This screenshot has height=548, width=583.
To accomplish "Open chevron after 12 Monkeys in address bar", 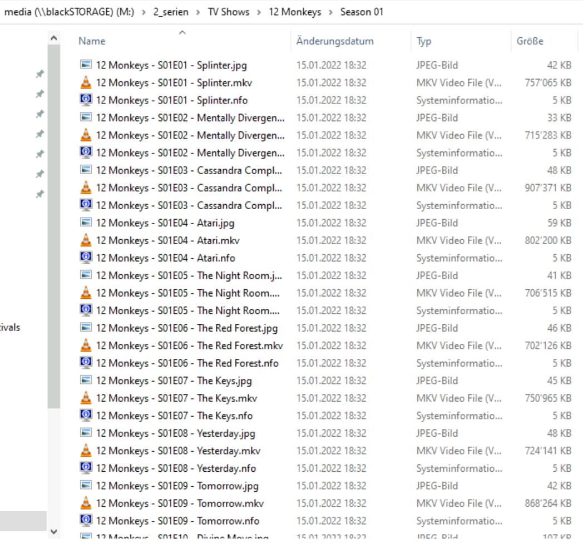I will pos(330,12).
